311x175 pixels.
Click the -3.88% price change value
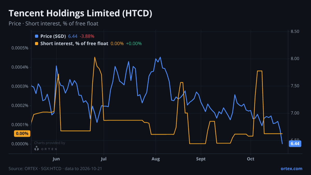(x=87, y=36)
